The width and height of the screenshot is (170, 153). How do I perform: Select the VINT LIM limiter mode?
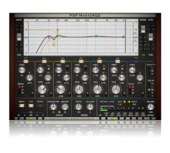pos(106,118)
